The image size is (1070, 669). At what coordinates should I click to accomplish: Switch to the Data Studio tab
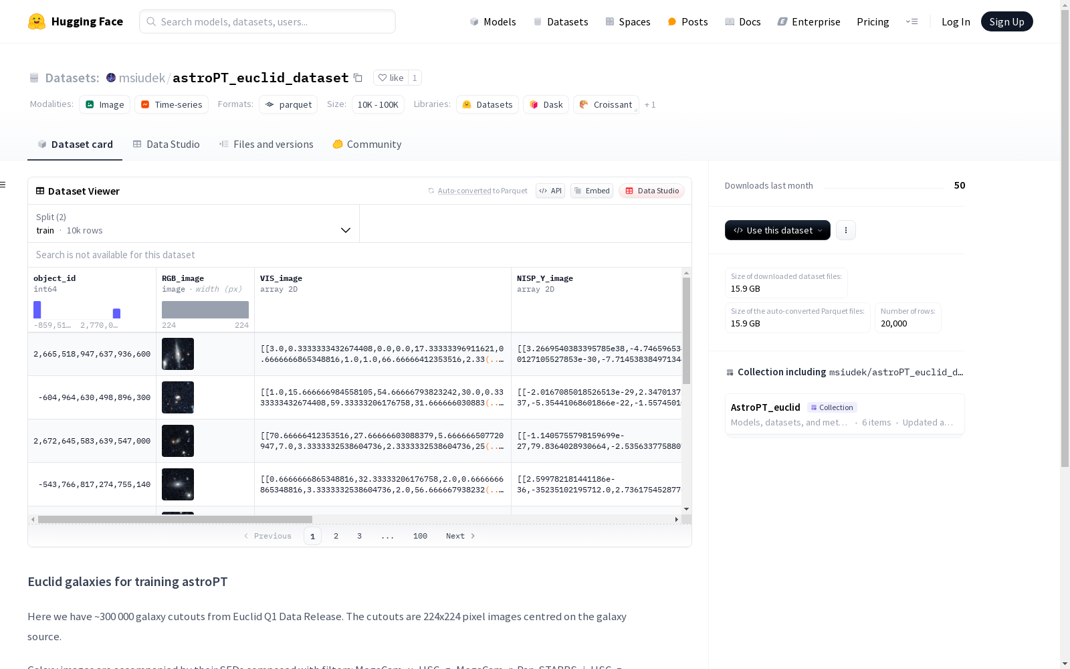(167, 145)
